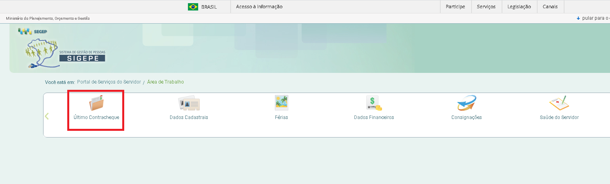This screenshot has height=184, width=610.
Task: Click the Férias label
Action: click(x=282, y=117)
